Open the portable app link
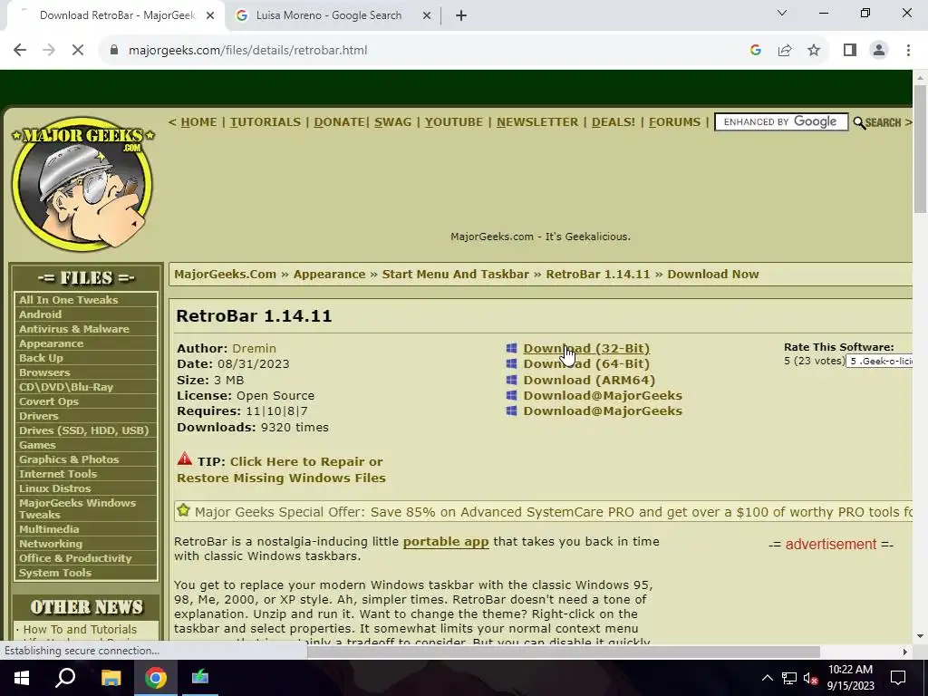This screenshot has height=696, width=928. [446, 542]
